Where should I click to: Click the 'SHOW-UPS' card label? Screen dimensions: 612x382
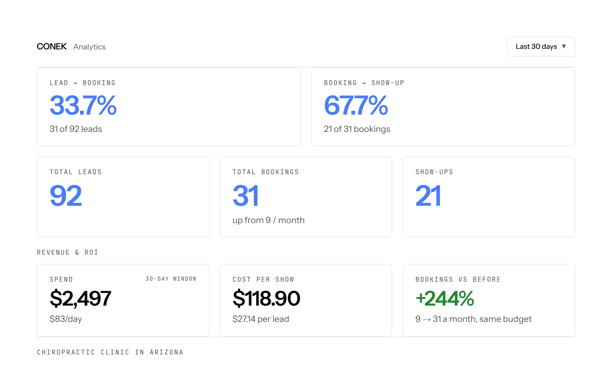(434, 172)
